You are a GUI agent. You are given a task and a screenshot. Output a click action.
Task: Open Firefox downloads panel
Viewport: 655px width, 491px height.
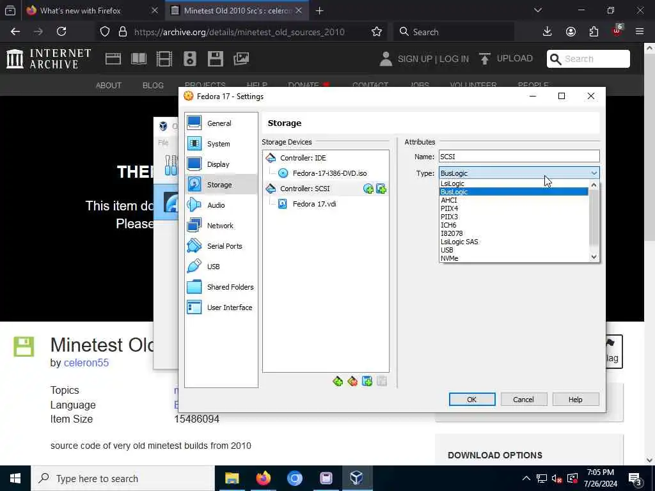pyautogui.click(x=548, y=32)
